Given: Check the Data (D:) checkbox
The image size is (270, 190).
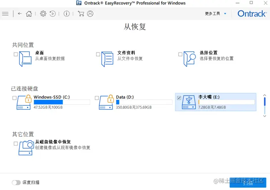Looking at the screenshot, I should (x=97, y=98).
